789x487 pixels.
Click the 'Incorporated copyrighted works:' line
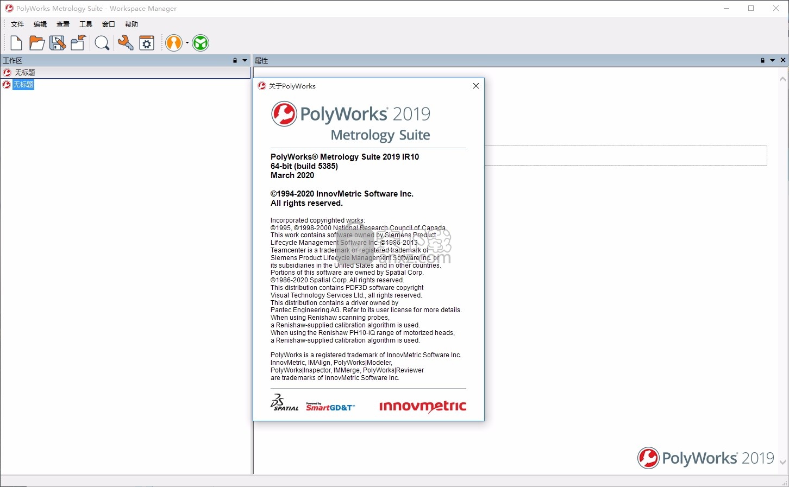pyautogui.click(x=318, y=220)
